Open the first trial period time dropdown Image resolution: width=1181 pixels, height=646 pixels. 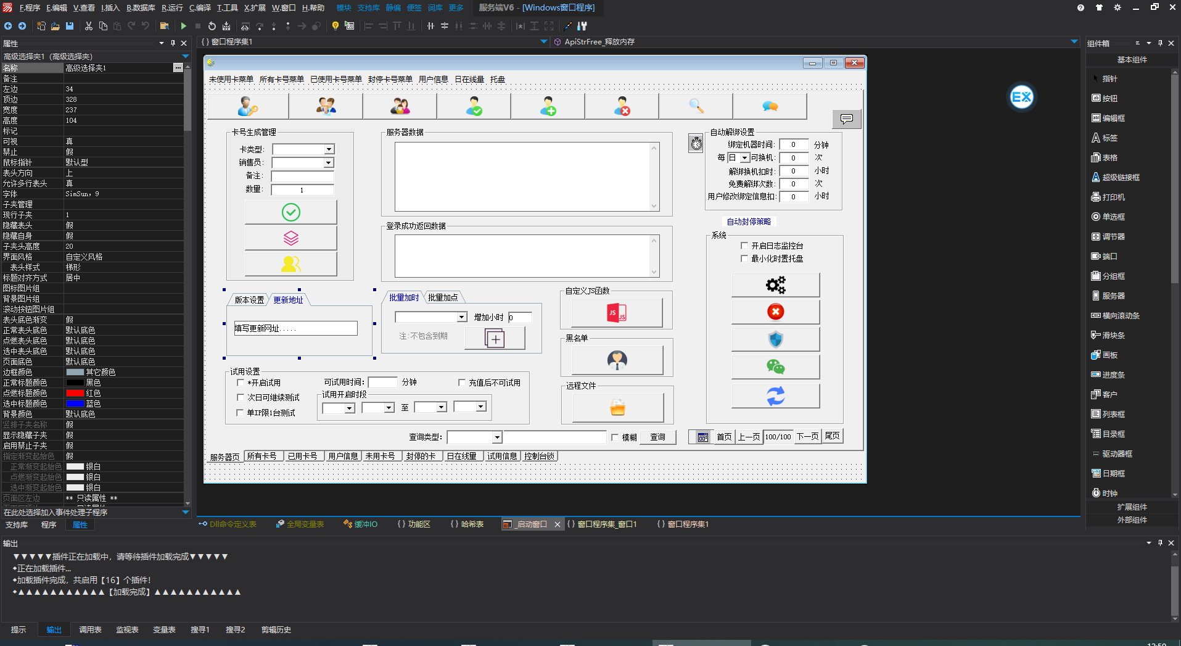point(350,408)
